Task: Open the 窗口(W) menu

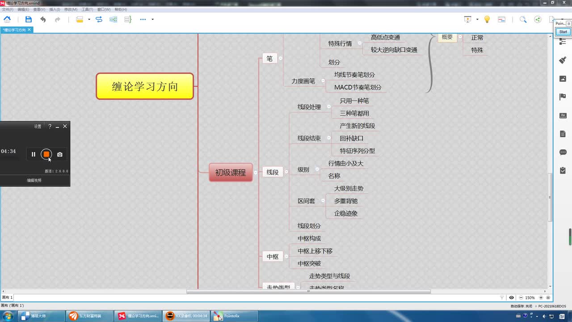Action: tap(104, 9)
